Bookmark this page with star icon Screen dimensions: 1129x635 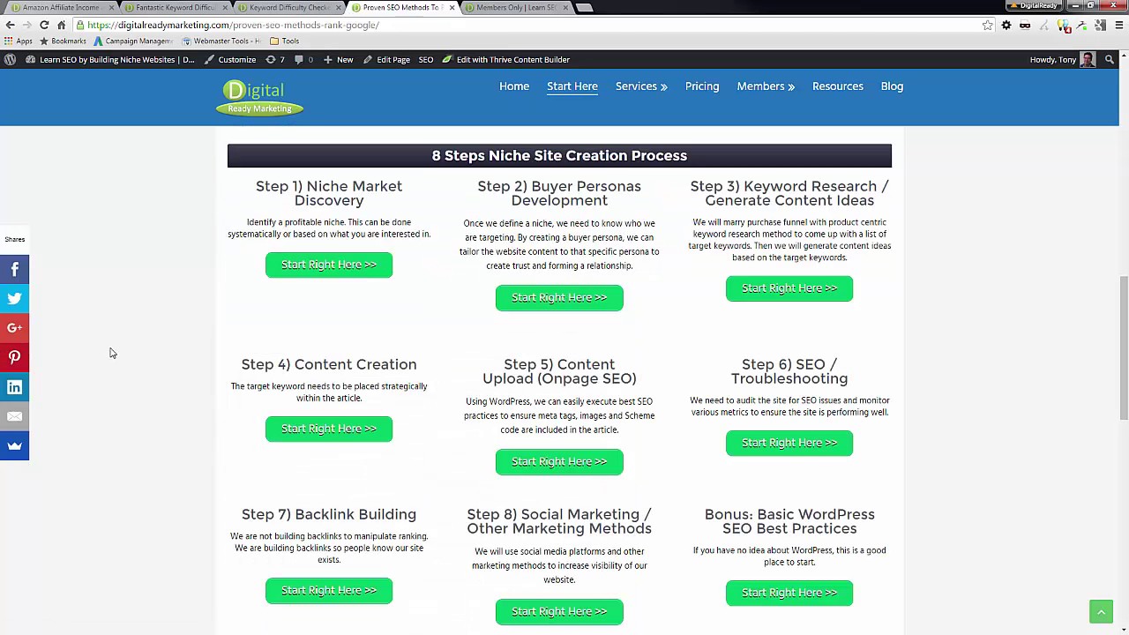pyautogui.click(x=988, y=25)
